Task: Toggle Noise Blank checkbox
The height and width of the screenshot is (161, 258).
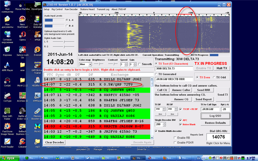Action: click(180, 124)
